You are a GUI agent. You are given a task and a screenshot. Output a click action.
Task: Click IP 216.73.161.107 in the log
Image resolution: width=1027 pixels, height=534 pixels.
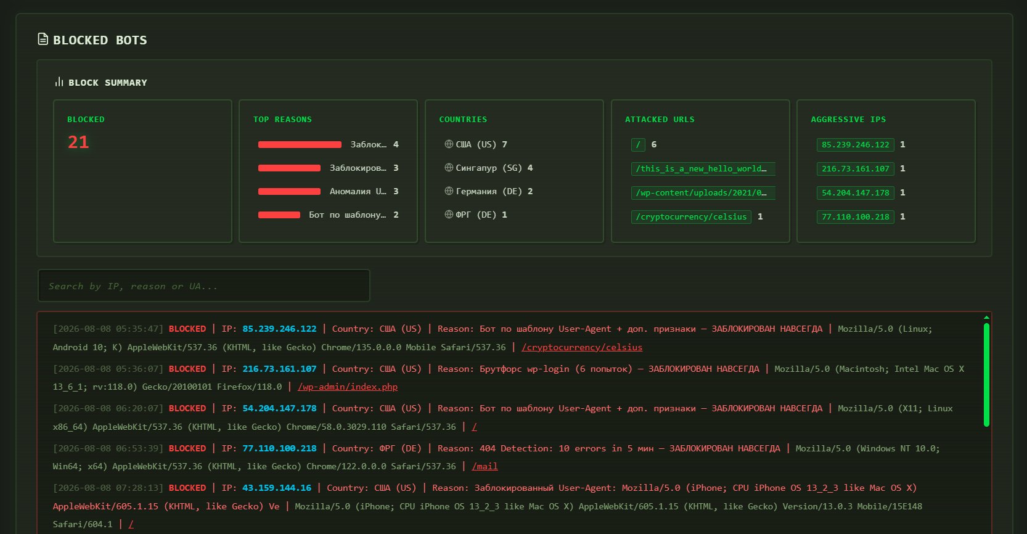click(x=279, y=369)
